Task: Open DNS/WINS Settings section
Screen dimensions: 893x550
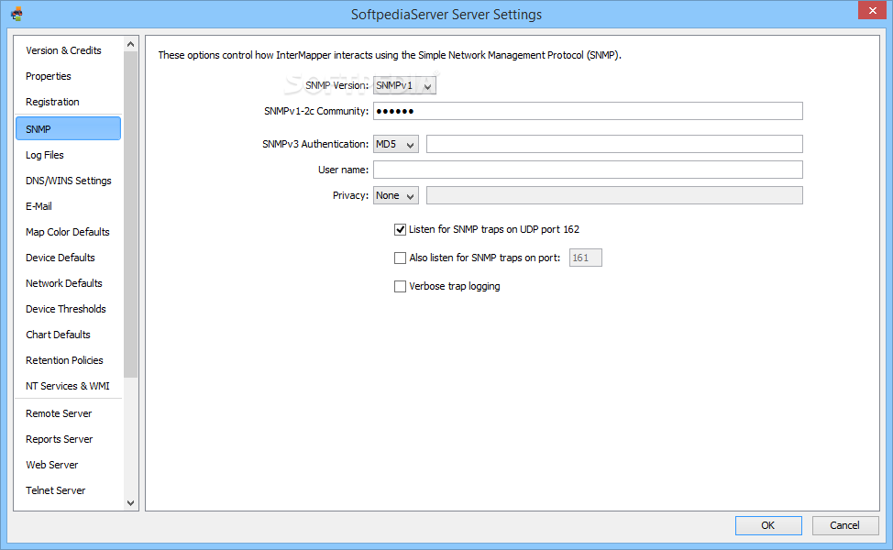Action: coord(69,181)
